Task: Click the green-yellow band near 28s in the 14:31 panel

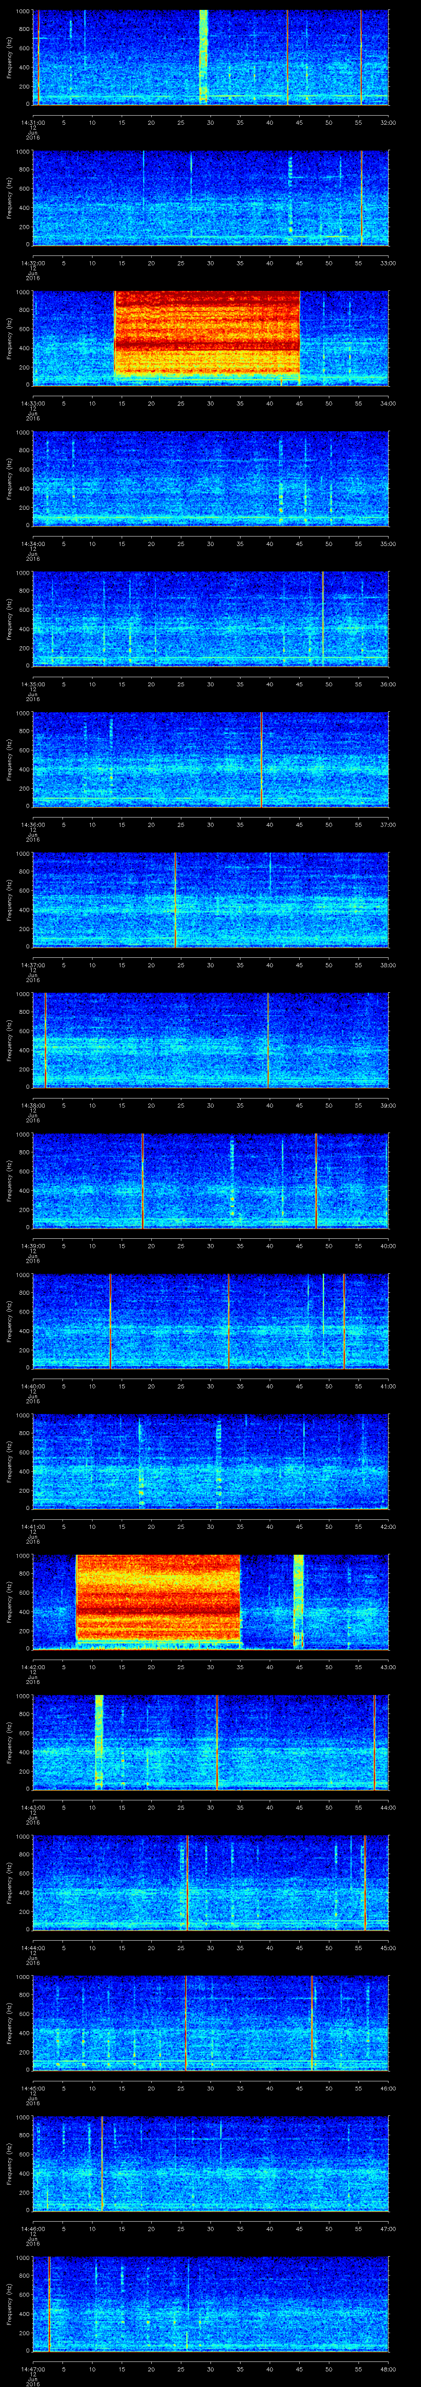Action: pos(204,56)
